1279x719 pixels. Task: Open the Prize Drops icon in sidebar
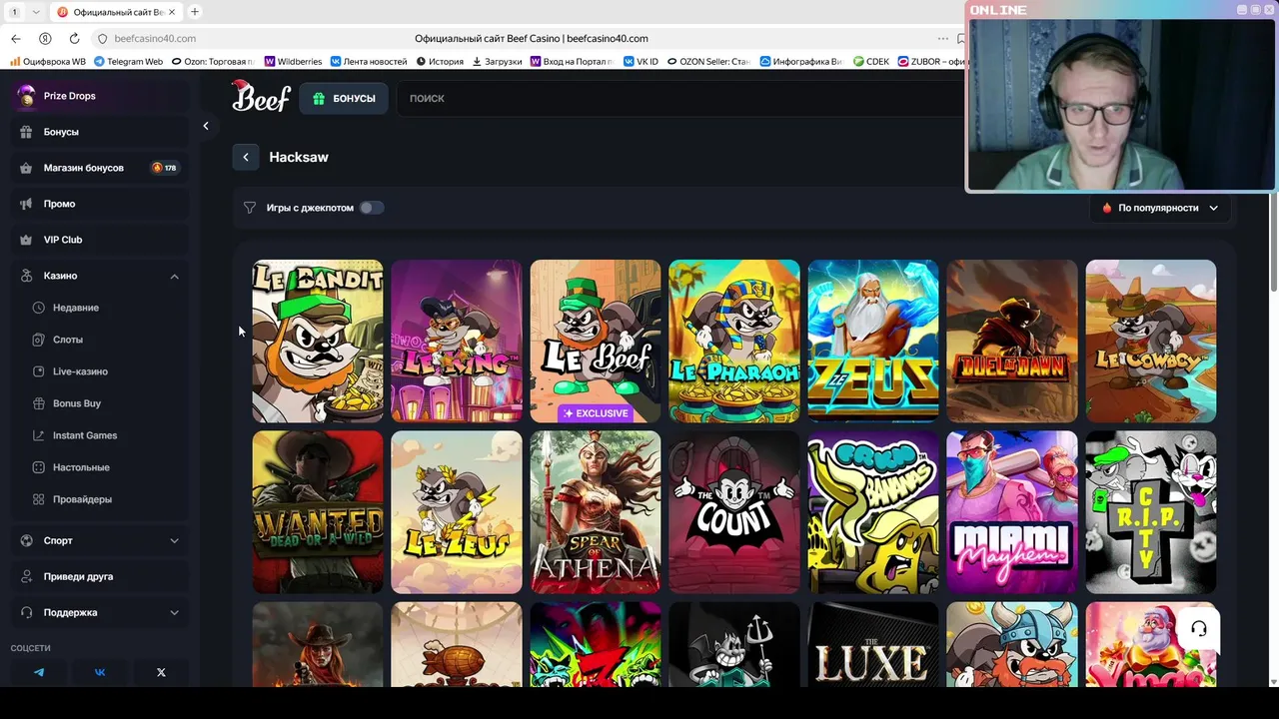pos(26,96)
